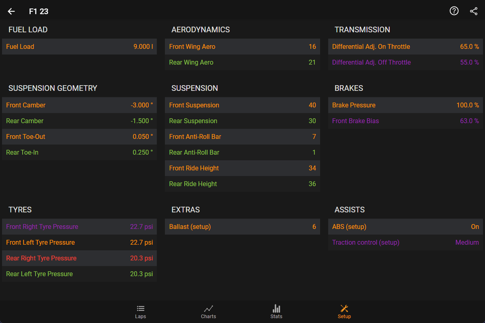Select the Setup wrench tab
Image resolution: width=485 pixels, height=323 pixels.
pyautogui.click(x=344, y=312)
